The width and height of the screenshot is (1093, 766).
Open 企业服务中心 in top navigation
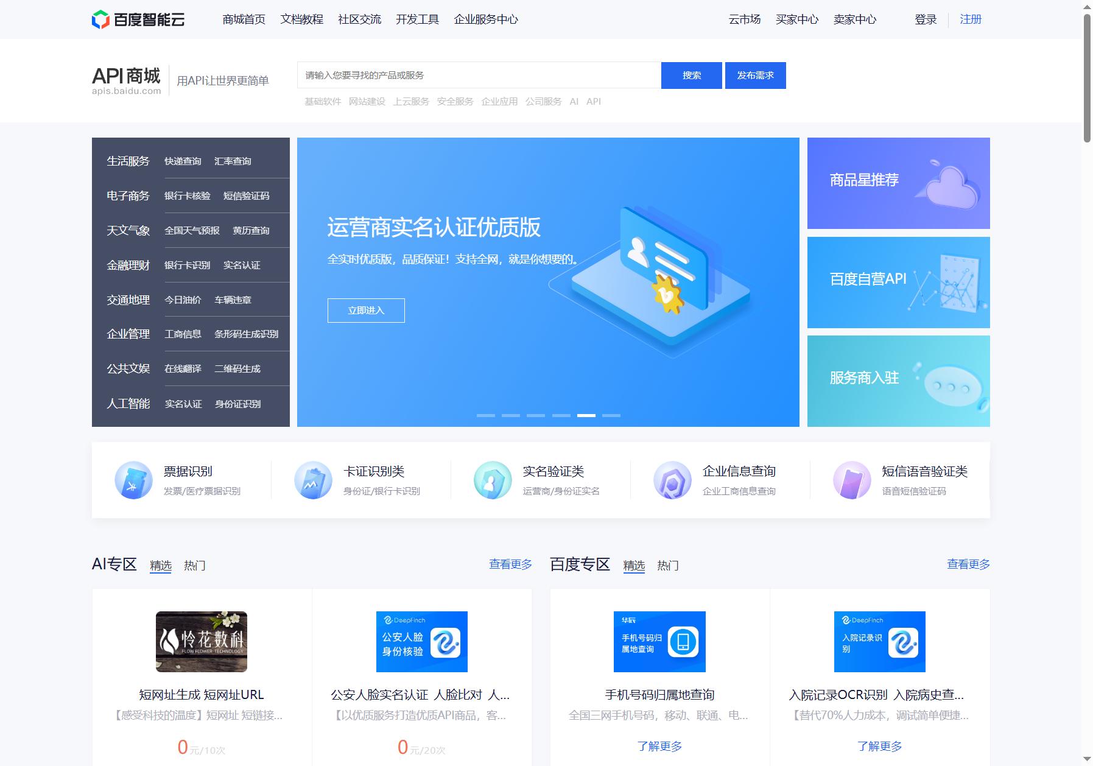click(x=486, y=19)
